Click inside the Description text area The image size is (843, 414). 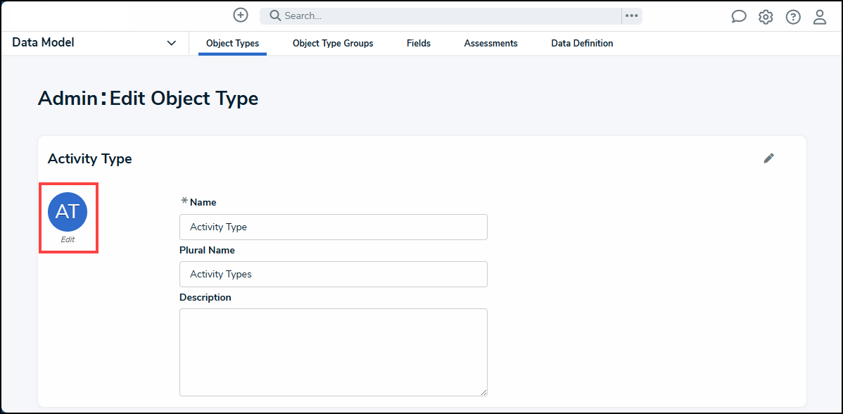click(x=333, y=352)
